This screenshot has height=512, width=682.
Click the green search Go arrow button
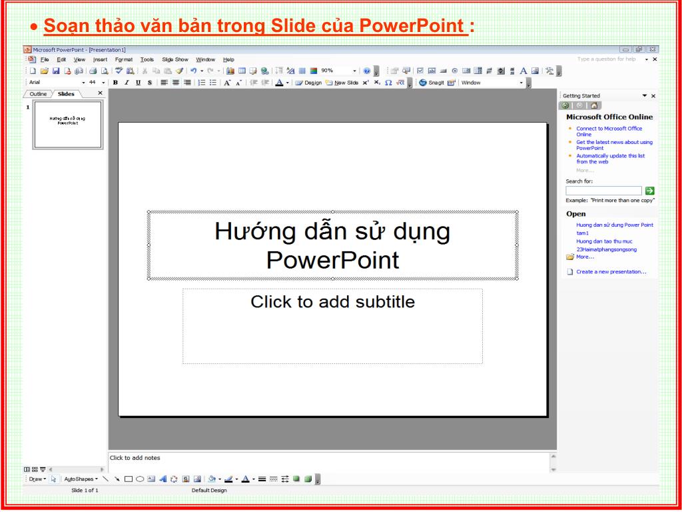(650, 191)
